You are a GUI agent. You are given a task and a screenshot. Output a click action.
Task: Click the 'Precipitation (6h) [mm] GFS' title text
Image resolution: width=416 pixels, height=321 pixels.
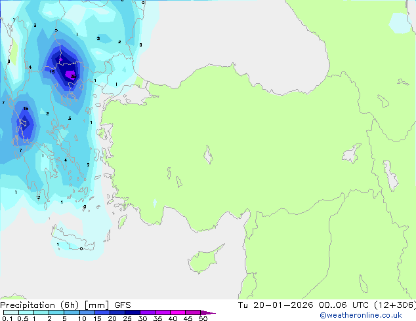click(x=66, y=305)
